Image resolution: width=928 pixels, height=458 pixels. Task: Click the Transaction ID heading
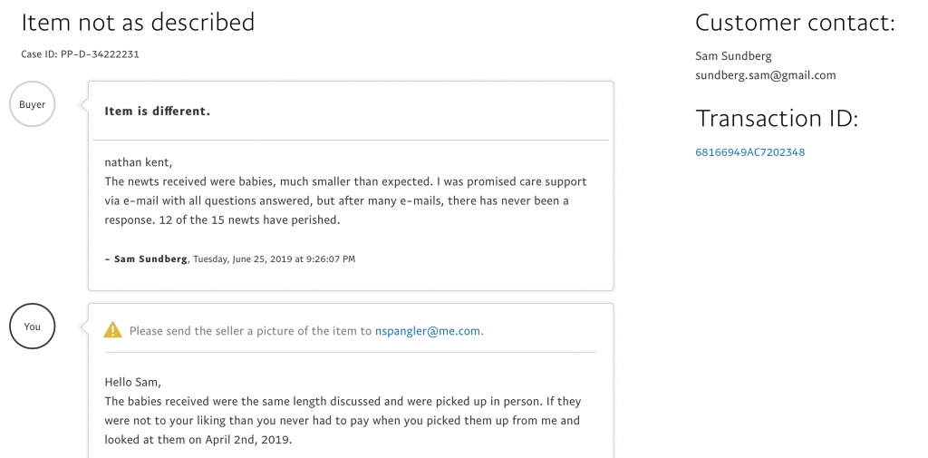click(777, 119)
